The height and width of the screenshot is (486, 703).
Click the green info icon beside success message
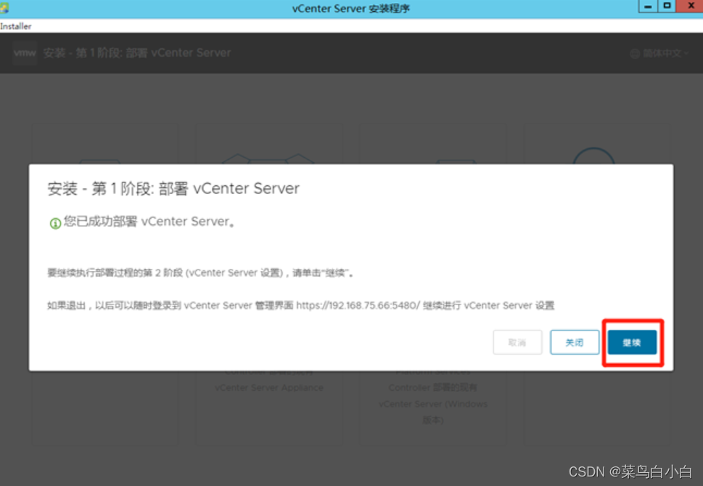tap(55, 223)
